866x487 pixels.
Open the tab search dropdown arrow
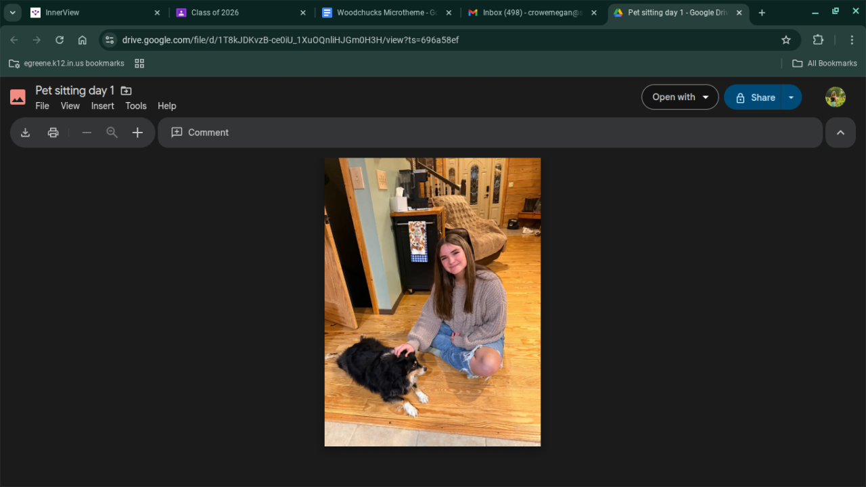[x=12, y=13]
